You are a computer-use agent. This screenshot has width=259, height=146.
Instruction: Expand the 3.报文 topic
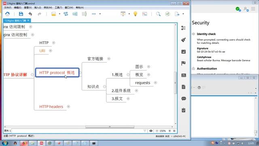pos(128,99)
